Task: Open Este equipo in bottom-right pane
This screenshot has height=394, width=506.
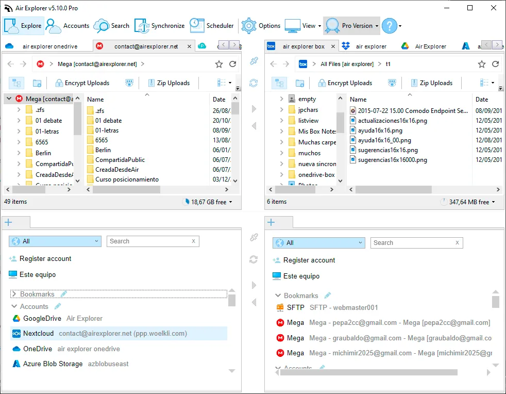Action: (x=296, y=276)
